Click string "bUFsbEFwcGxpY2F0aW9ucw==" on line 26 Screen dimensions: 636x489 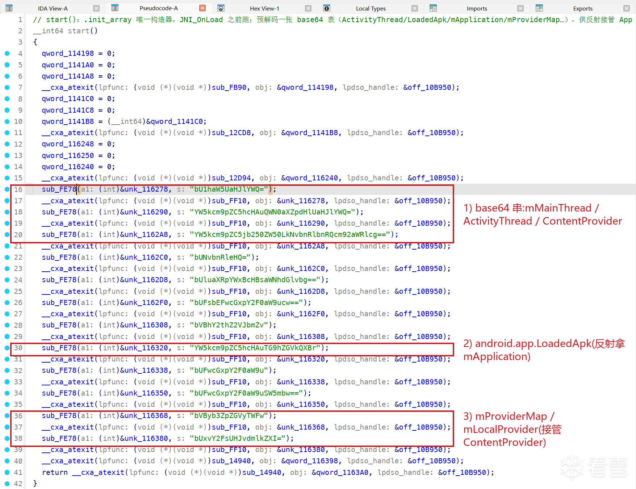click(x=246, y=302)
